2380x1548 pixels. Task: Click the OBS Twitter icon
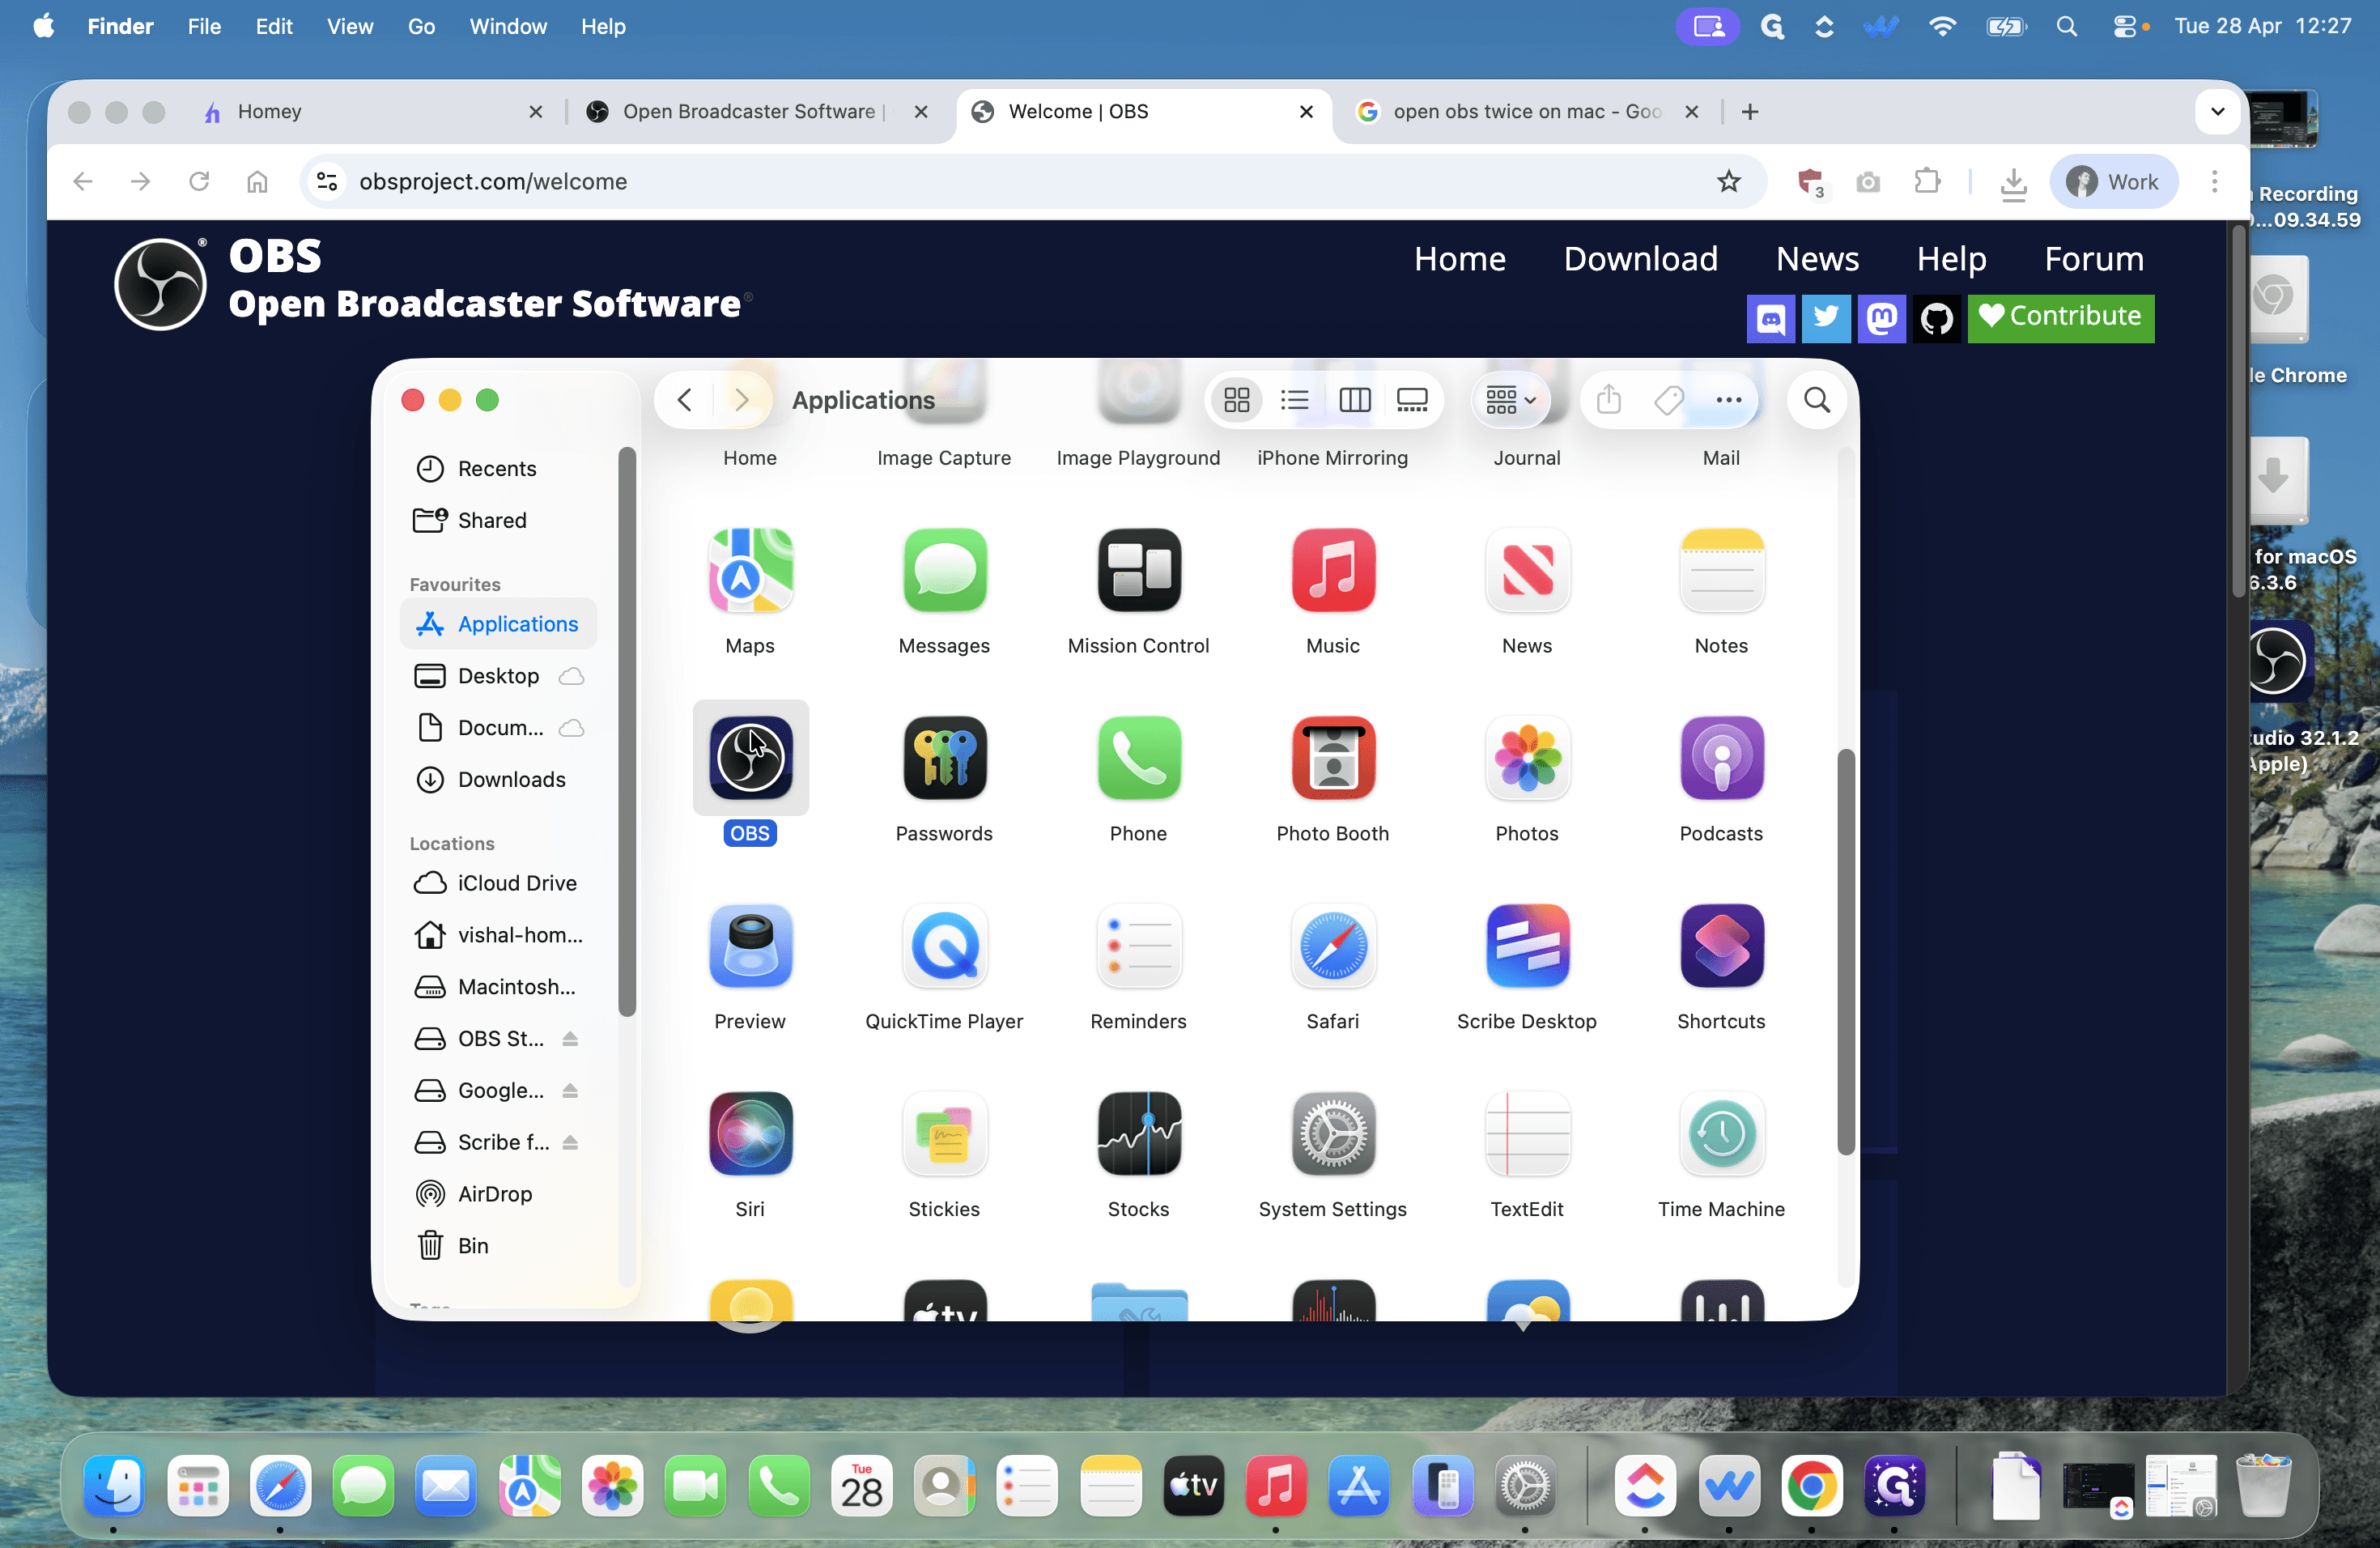pyautogui.click(x=1825, y=318)
